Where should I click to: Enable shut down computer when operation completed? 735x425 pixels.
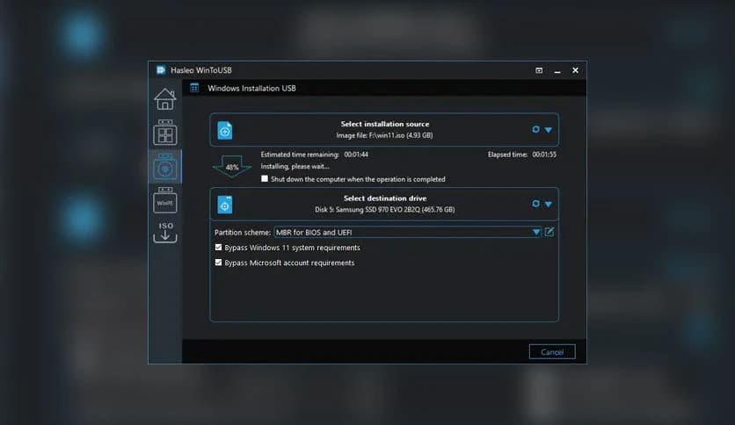click(x=265, y=179)
